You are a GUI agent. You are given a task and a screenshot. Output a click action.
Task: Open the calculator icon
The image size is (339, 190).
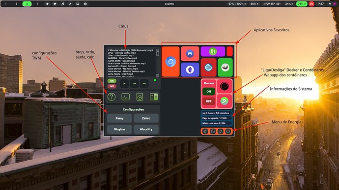[x=154, y=97]
